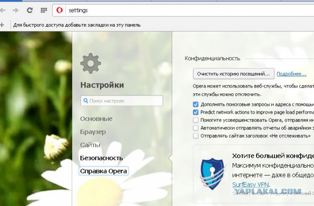
Task: Open Speed Dial grid icon
Action: pos(44,10)
